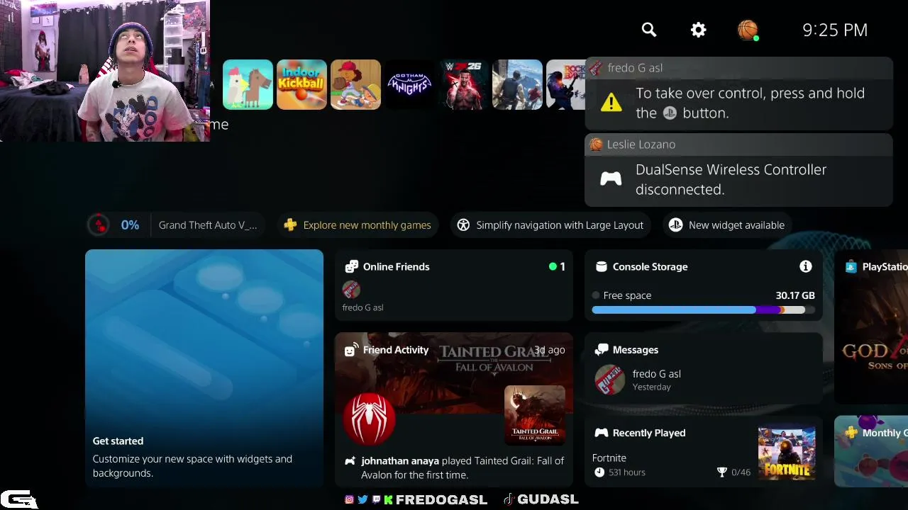This screenshot has width=908, height=510.
Task: Open the Friend Activity widget header
Action: pyautogui.click(x=396, y=350)
